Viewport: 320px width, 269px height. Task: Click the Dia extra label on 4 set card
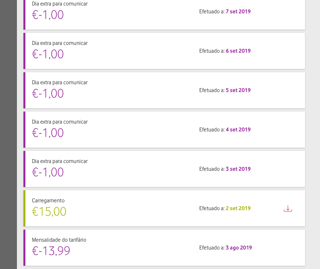point(60,122)
